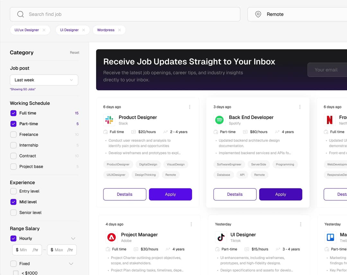Click experience icon next to 3 - 4 years
This screenshot has height=275, width=347.
click(278, 249)
